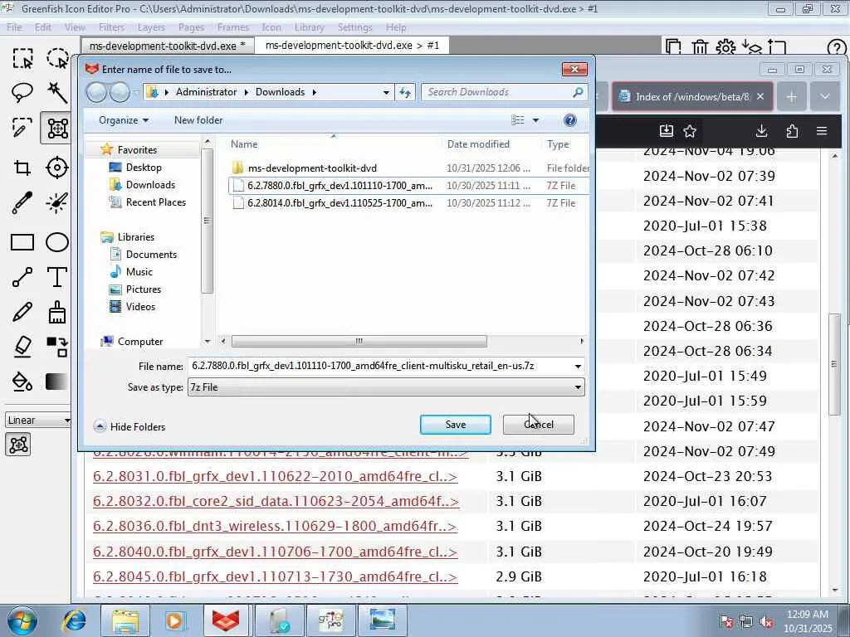Open the browser hamburger menu
Screen dimensions: 850x637
822,131
